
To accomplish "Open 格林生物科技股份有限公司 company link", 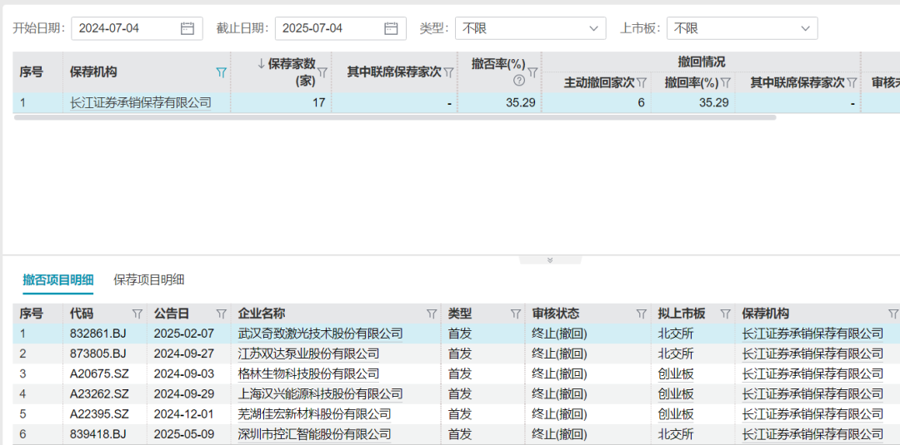I will (308, 373).
